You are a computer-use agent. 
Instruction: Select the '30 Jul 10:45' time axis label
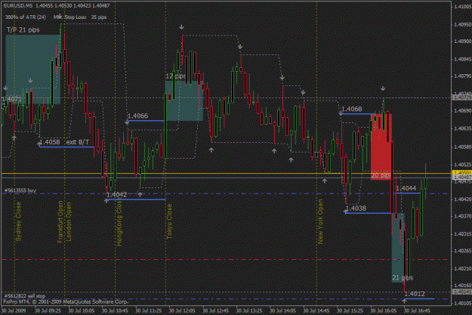coord(115,310)
